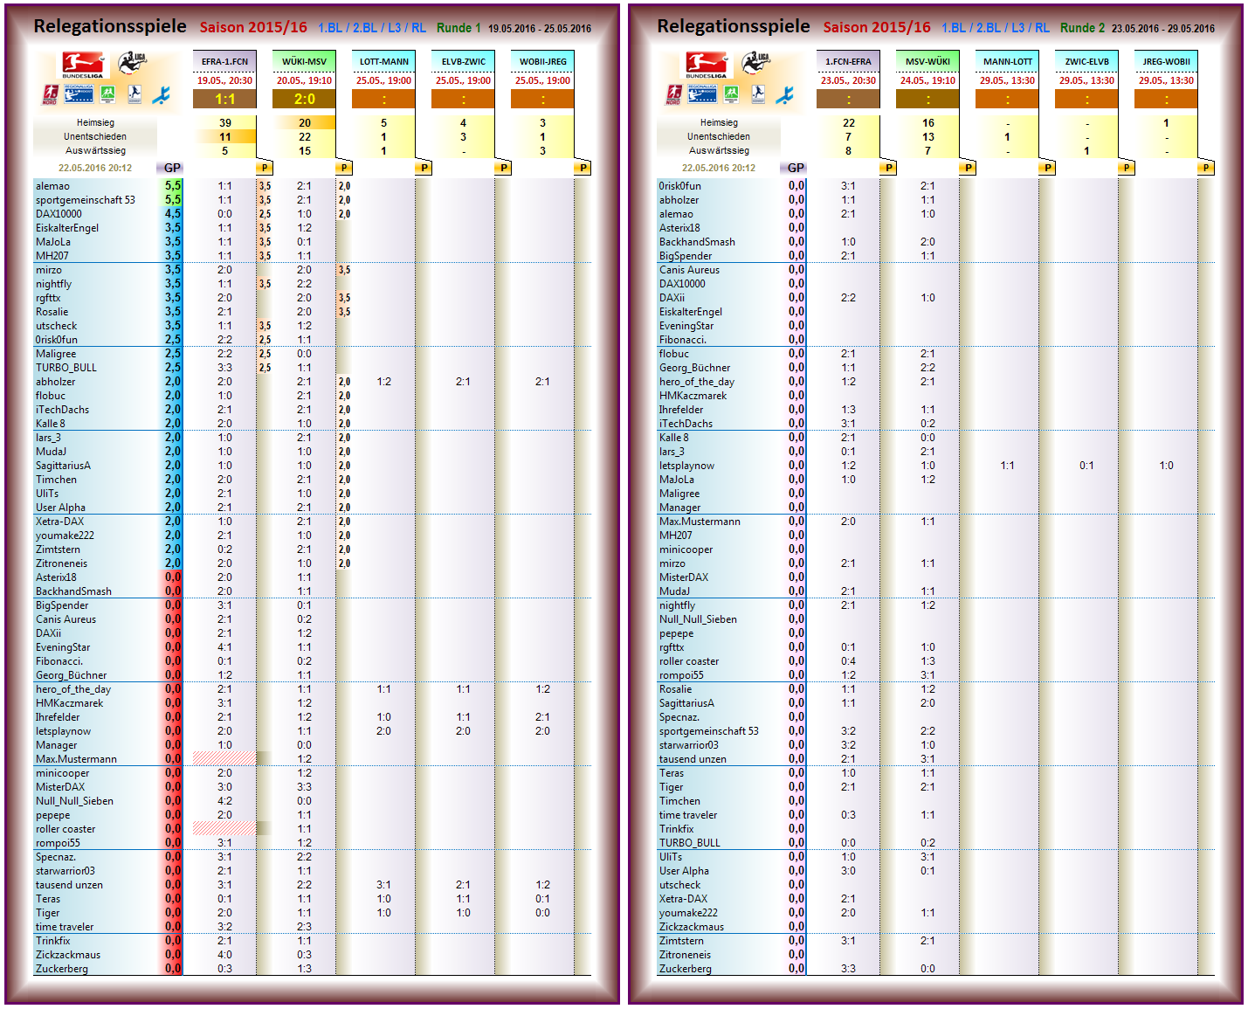Toggle the P flag under the WÜKI-MSV column
The image size is (1248, 1009).
[x=345, y=167]
